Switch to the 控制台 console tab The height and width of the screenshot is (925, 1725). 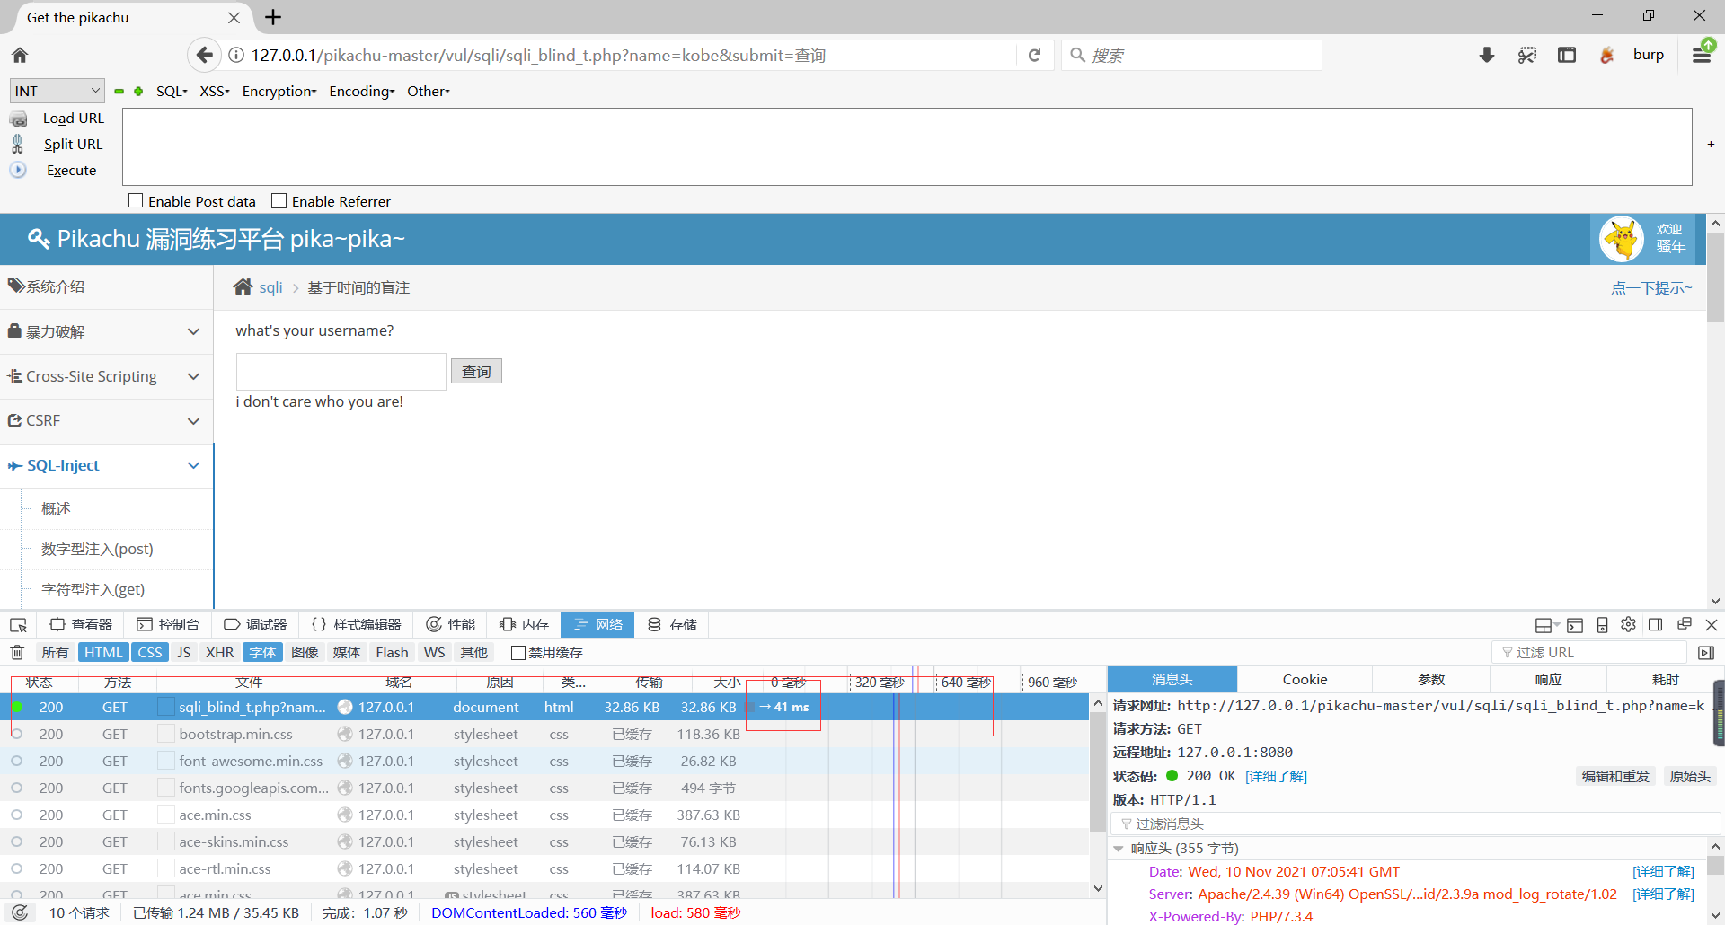tap(168, 625)
